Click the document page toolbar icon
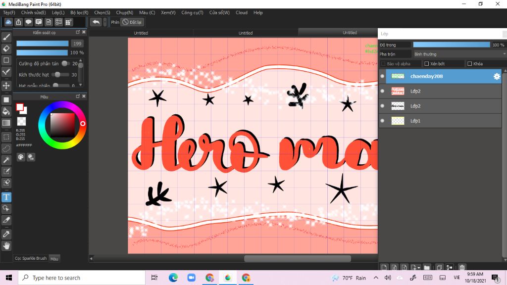This screenshot has height=285, width=507. coord(49,22)
